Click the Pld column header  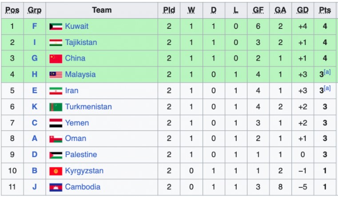169,10
